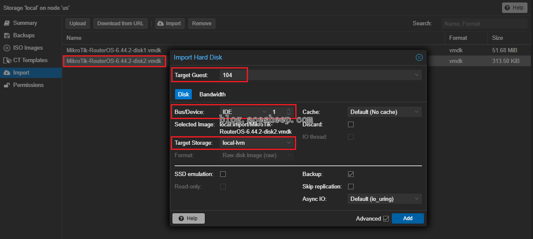Open CT Templates section
Screen dimensions: 533x239
tap(30, 60)
